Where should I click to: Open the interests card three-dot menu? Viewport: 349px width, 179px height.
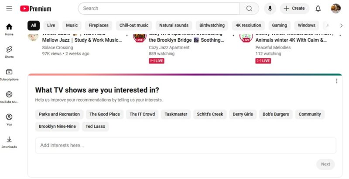coord(336,81)
